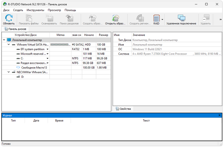The width and height of the screenshot is (223, 147).
Task: Click the Обновить refresh icon
Action: 9,18
